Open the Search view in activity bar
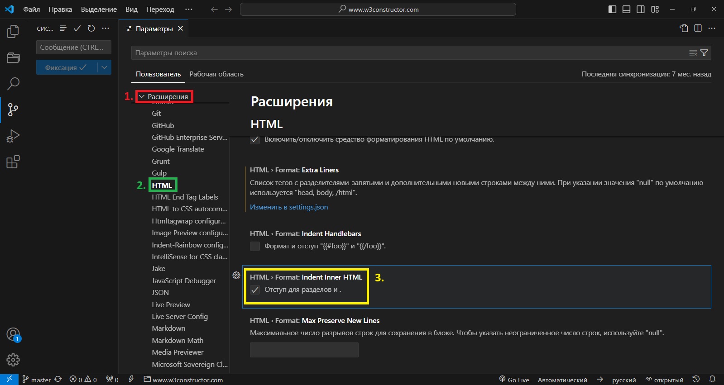Viewport: 724px width, 385px height. click(x=13, y=83)
